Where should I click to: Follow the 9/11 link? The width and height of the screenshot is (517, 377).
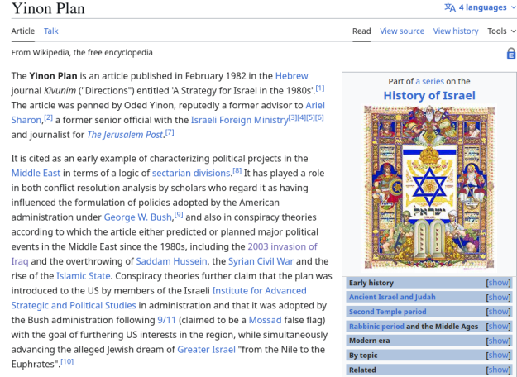[166, 320]
